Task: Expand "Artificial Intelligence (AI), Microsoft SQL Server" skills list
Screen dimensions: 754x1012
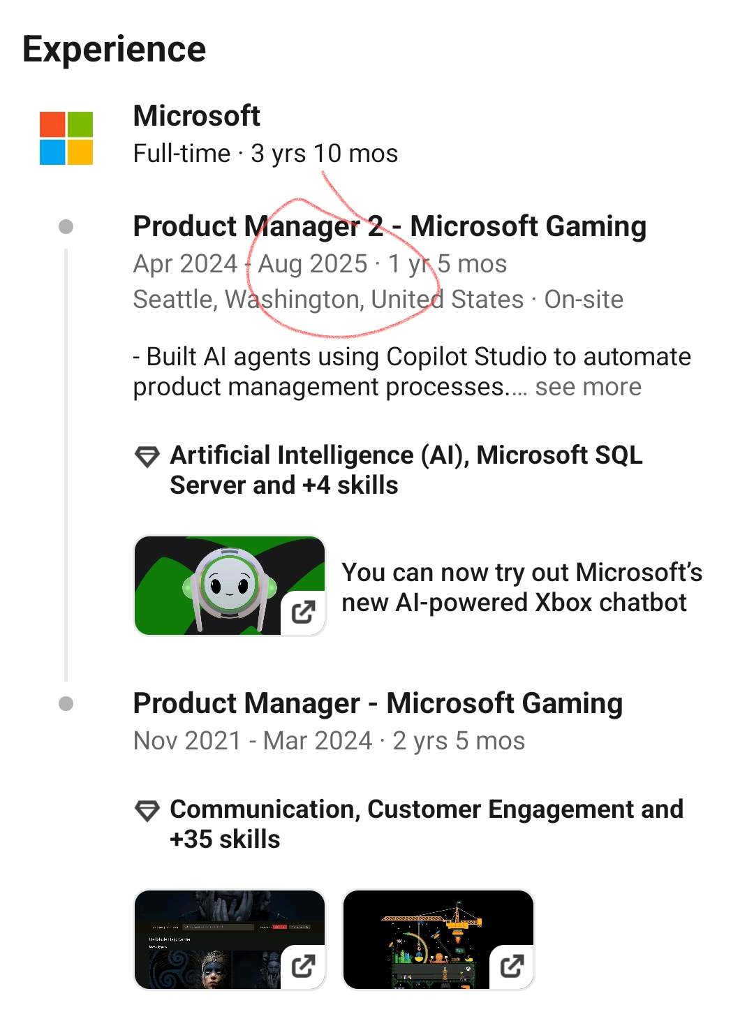Action: point(405,470)
